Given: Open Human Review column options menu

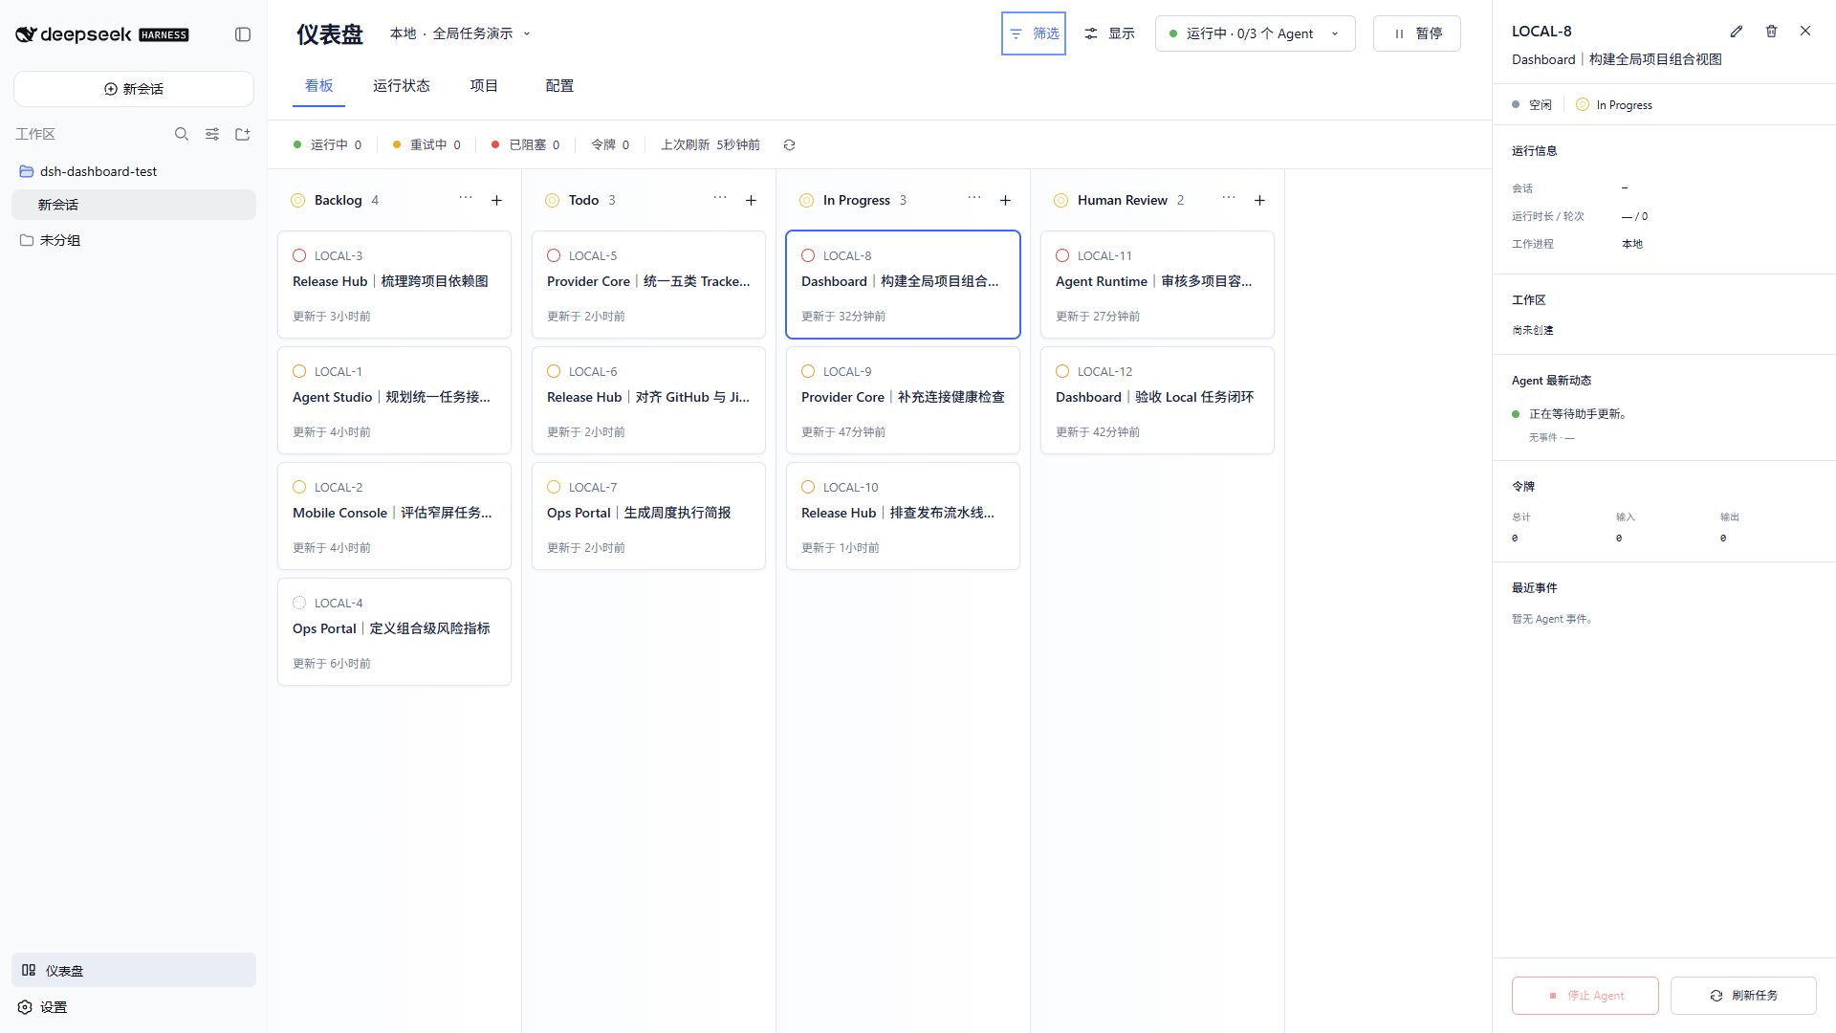Looking at the screenshot, I should tap(1229, 198).
